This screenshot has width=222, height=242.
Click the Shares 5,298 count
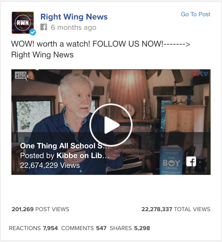click(x=130, y=228)
